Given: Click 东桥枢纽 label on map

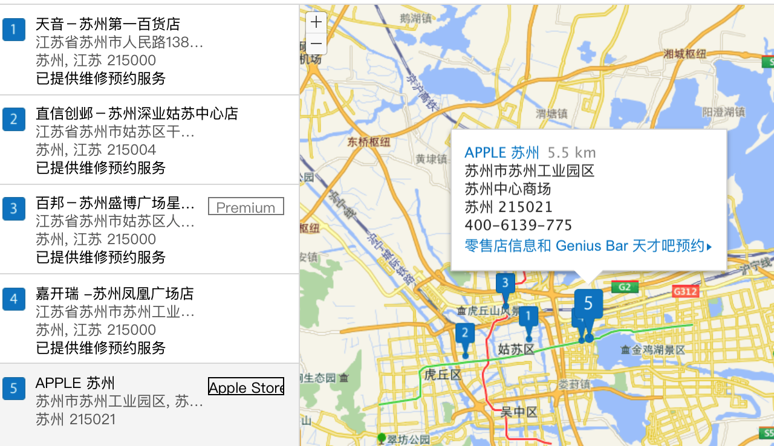Looking at the screenshot, I should click(368, 143).
